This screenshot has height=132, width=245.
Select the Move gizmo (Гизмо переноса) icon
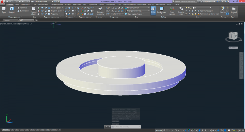pos(172,11)
